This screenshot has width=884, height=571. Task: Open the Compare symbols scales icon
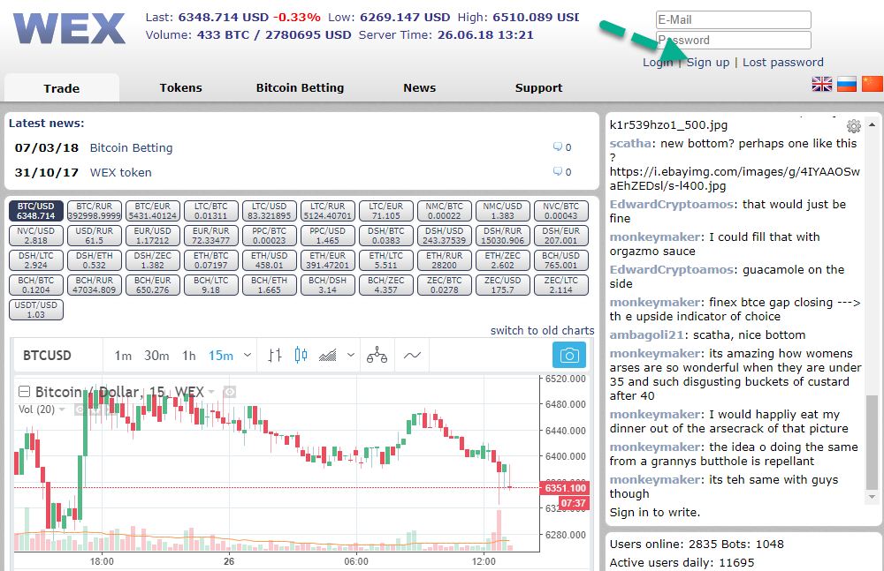(x=377, y=356)
